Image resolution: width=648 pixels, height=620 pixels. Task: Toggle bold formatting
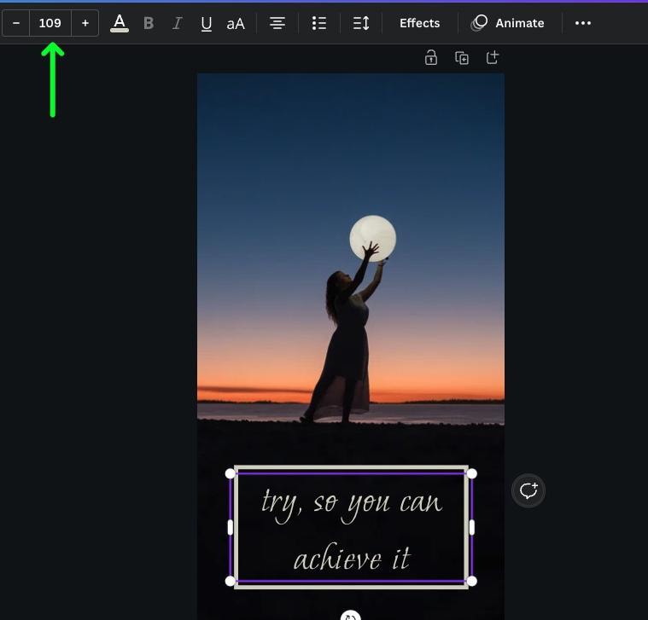point(149,23)
